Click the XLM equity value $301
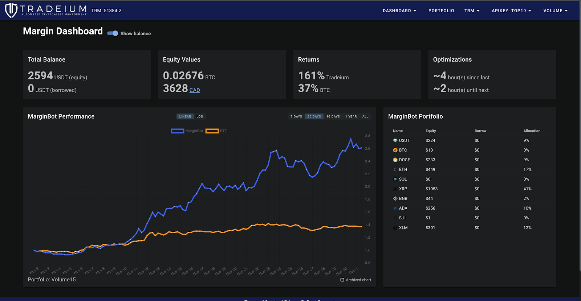The height and width of the screenshot is (301, 581). (430, 228)
